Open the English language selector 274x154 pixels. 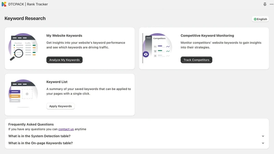(x=260, y=19)
